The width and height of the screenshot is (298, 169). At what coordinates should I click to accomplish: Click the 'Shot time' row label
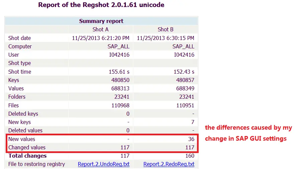[20, 72]
